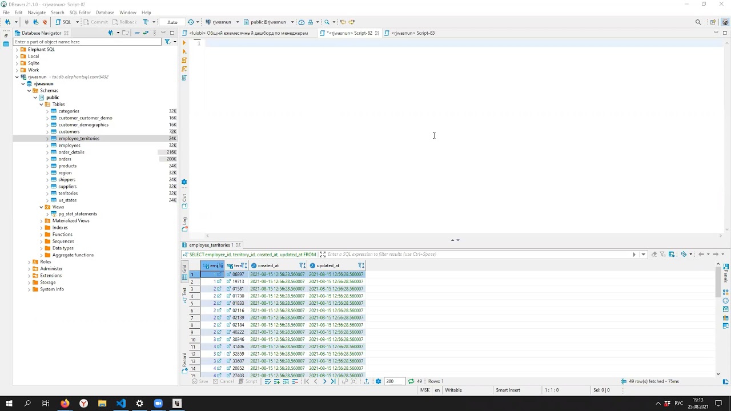
Task: Expand the Roles folder
Action: 29,262
